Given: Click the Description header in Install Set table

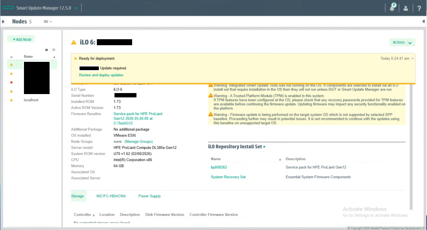Looking at the screenshot, I should (296, 159).
